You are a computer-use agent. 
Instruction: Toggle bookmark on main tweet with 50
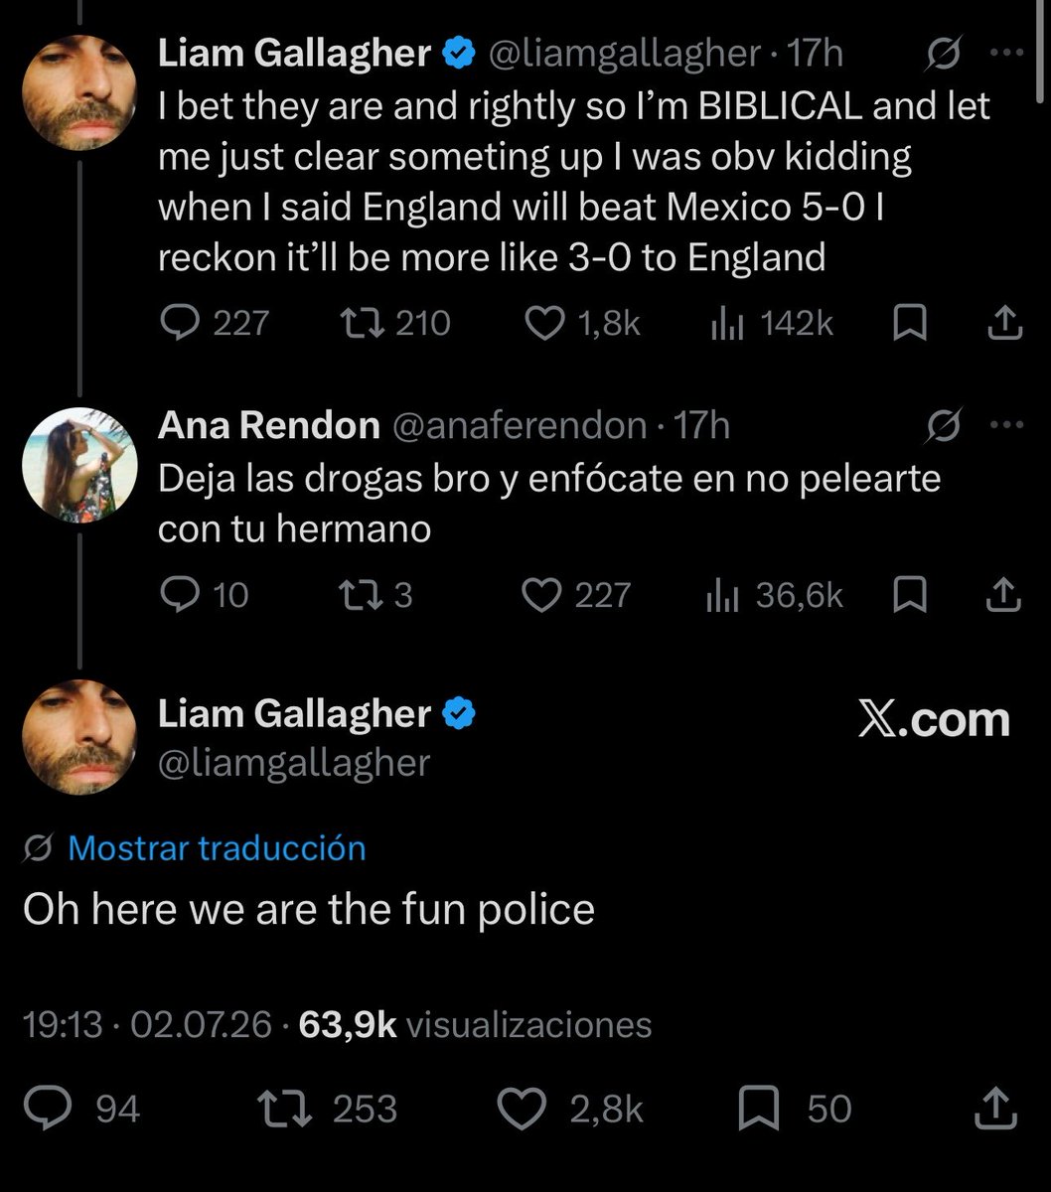point(795,1109)
